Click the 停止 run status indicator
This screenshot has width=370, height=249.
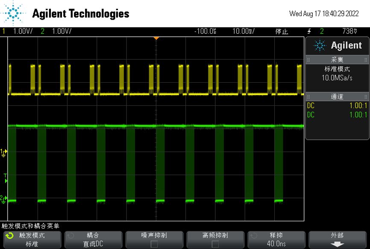[282, 31]
